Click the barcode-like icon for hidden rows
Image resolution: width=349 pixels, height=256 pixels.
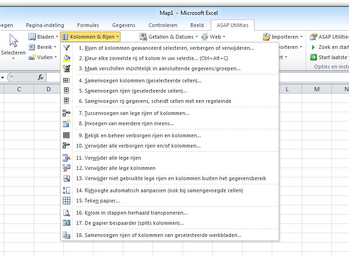click(x=67, y=135)
